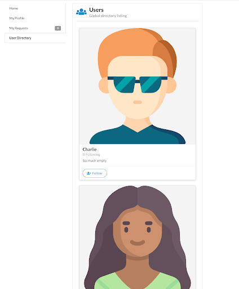Click the Users page heading

(x=96, y=10)
